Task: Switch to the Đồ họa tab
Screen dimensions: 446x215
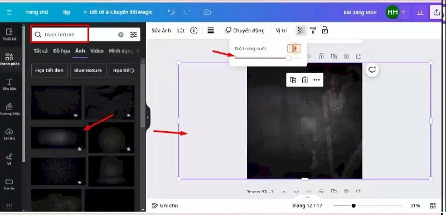Action: (61, 51)
